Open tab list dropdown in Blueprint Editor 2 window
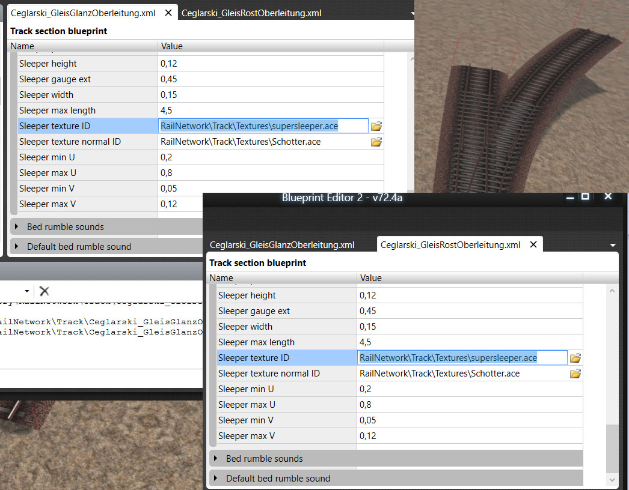Viewport: 629px width, 490px height. [x=613, y=245]
